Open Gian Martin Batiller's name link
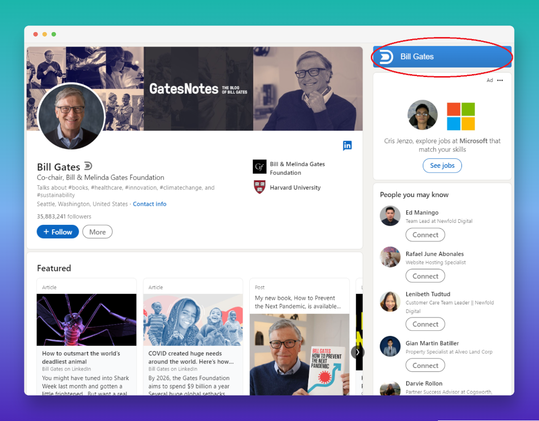Screen dimensions: 539x421 [x=432, y=343]
